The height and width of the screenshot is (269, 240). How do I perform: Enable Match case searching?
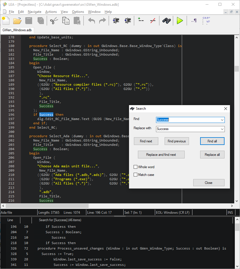tap(135, 174)
